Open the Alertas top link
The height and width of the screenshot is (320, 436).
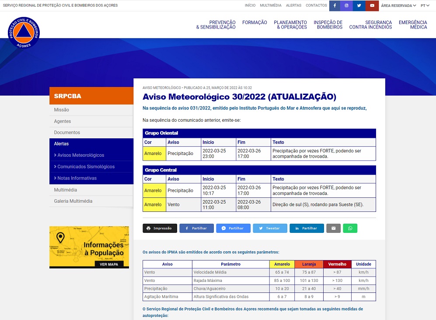[293, 5]
